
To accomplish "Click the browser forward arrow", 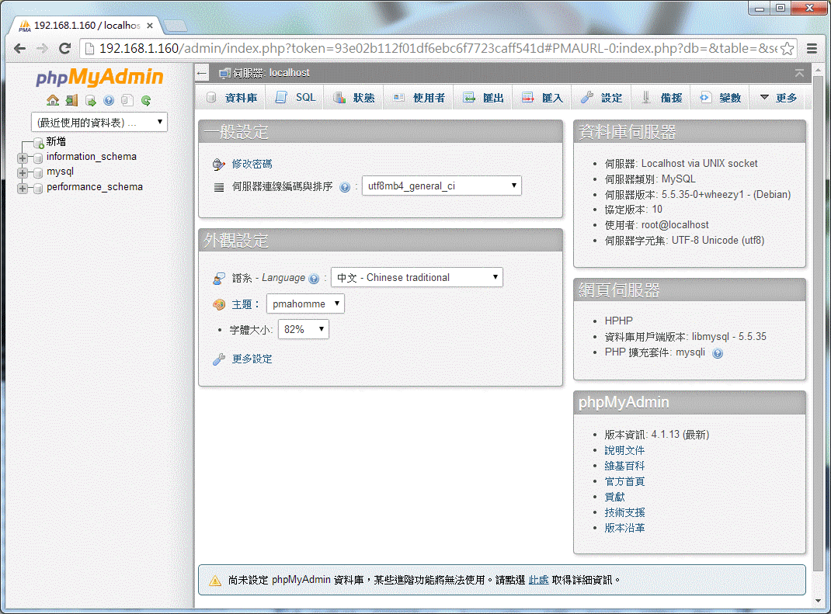I will tap(43, 49).
